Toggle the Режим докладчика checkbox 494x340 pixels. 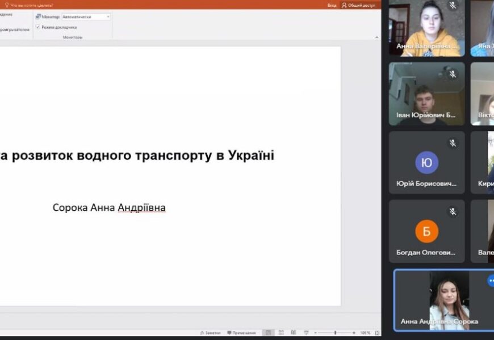coord(38,27)
